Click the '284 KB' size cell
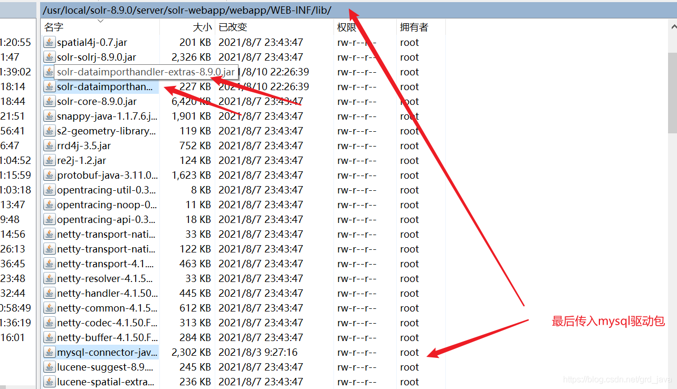677x389 pixels. point(195,337)
